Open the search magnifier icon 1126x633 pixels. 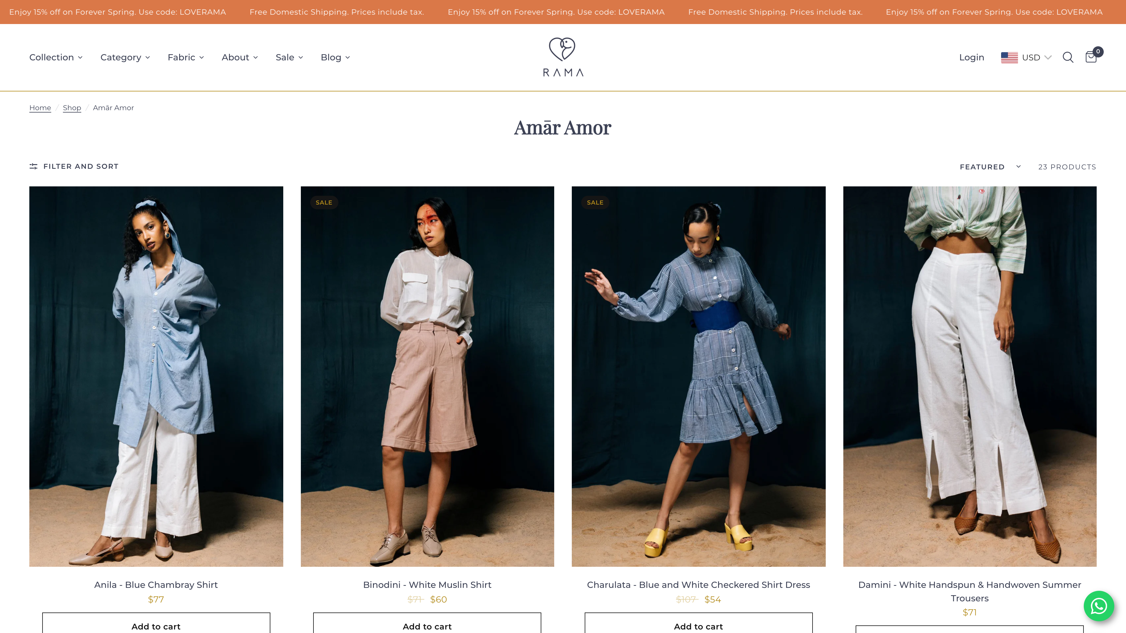point(1068,57)
